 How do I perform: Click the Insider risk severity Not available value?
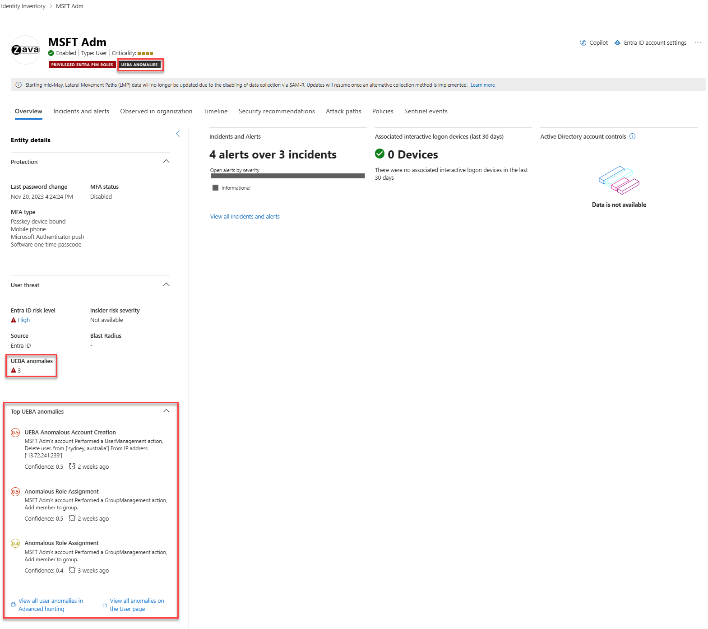click(x=106, y=320)
